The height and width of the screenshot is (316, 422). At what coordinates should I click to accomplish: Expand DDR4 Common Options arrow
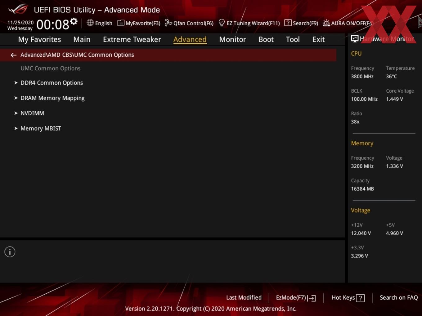pyautogui.click(x=16, y=83)
